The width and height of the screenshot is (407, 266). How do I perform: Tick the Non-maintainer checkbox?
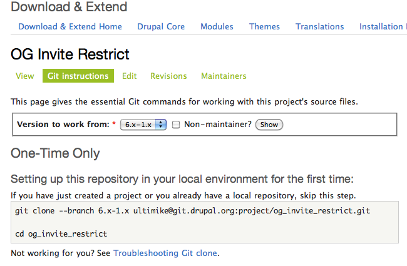[176, 125]
